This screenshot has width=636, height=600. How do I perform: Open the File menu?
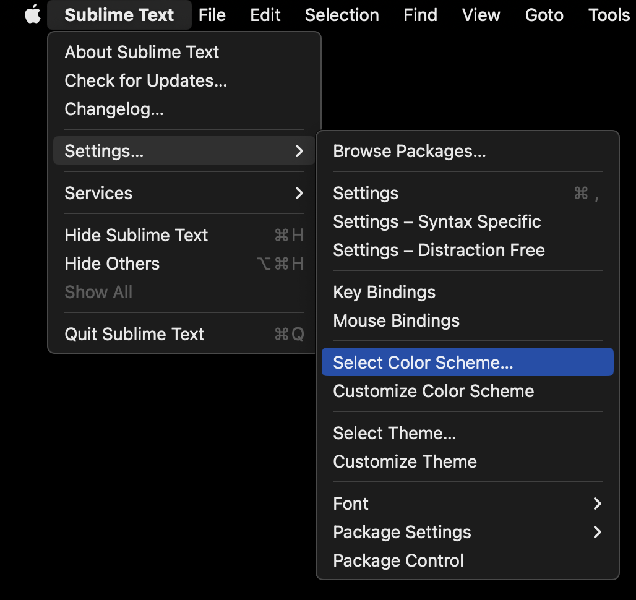click(x=212, y=15)
